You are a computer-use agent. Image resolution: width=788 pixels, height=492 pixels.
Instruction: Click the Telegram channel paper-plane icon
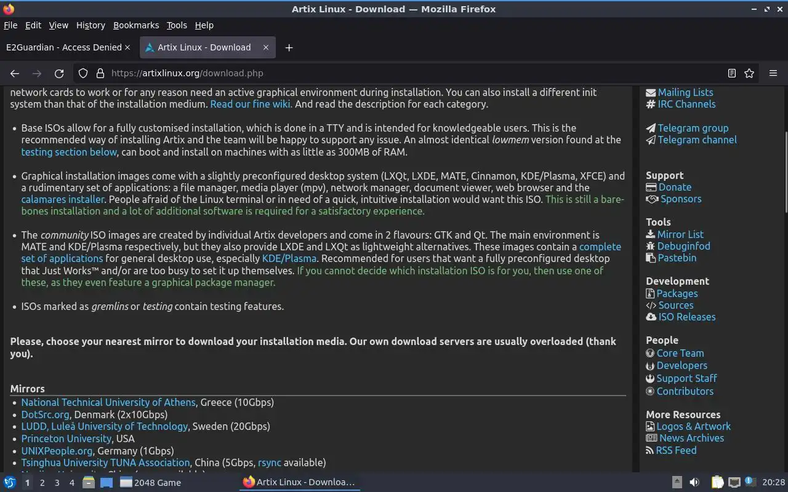click(651, 140)
